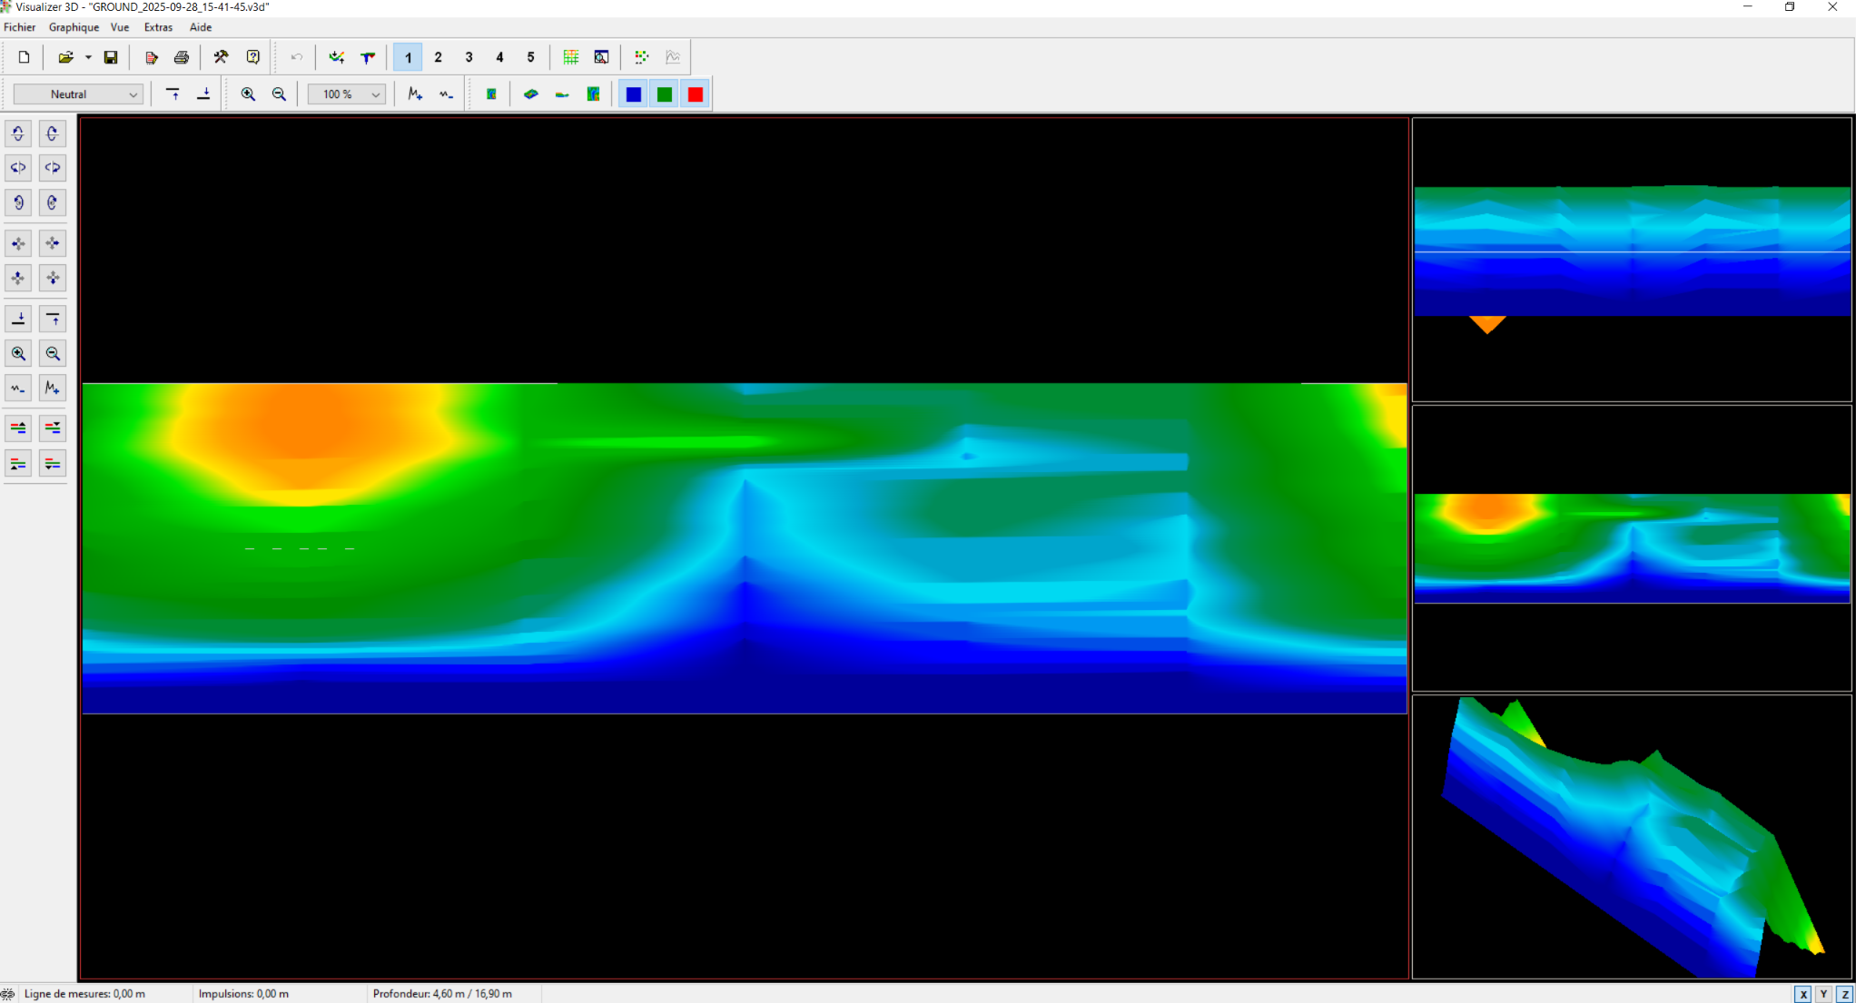Open the arrow next to open-folder icon
1856x1003 pixels.
pyautogui.click(x=88, y=57)
